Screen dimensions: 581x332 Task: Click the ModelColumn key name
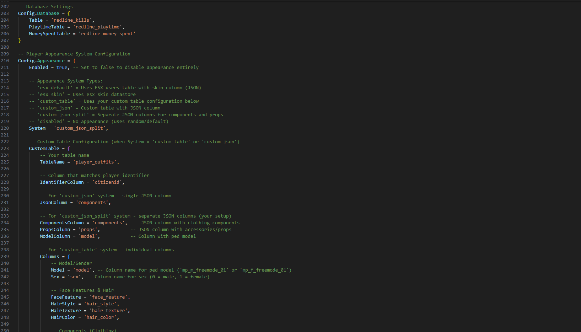(x=55, y=236)
